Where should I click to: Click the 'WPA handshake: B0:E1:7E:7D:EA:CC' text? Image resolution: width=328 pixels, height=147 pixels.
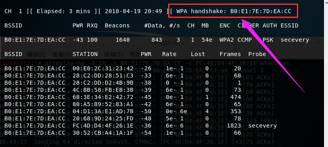click(234, 11)
